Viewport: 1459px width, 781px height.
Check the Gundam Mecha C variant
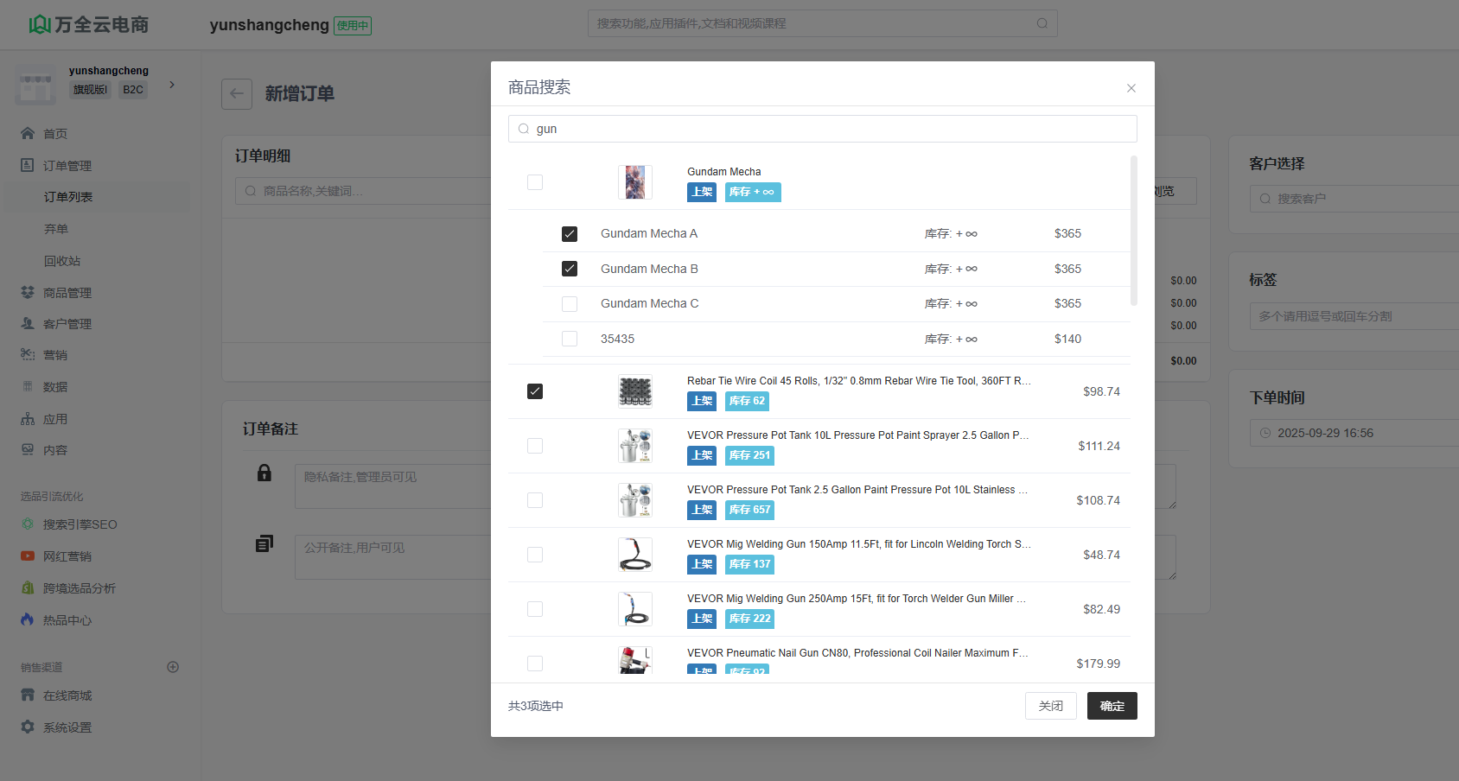tap(570, 304)
